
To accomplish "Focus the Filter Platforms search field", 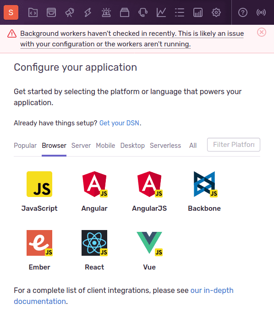I will (x=234, y=145).
